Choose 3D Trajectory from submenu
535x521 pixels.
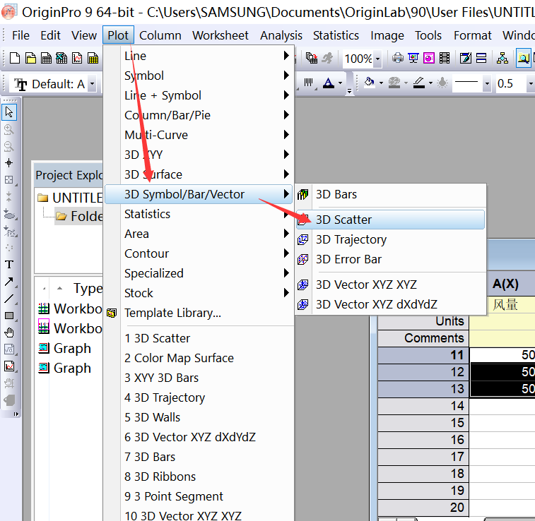tap(390, 239)
